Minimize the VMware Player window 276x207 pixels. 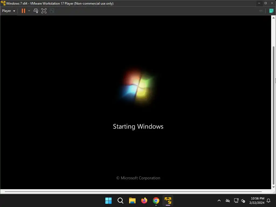[259, 3]
